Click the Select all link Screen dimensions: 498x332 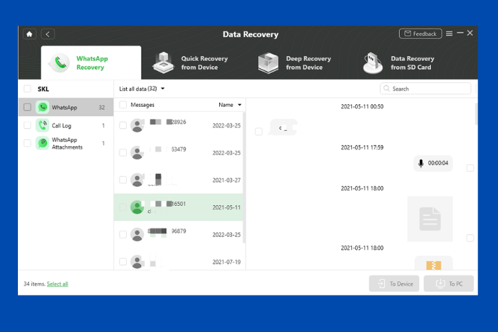click(58, 284)
